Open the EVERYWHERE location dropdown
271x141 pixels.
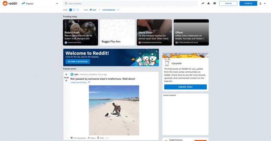[111, 10]
